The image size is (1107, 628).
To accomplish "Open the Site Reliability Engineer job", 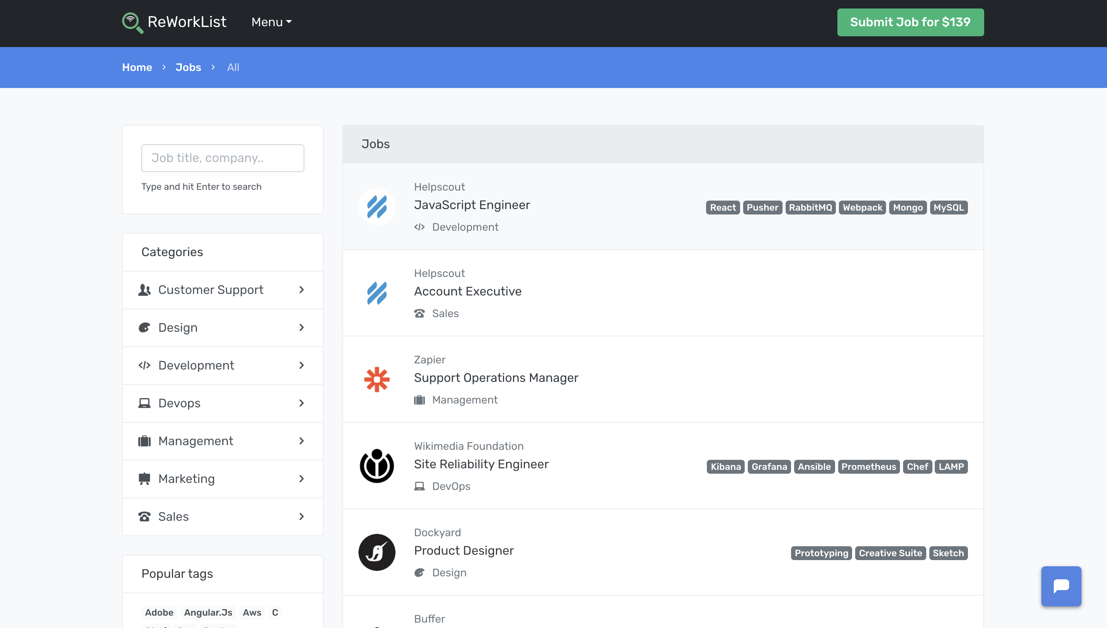I will (481, 464).
